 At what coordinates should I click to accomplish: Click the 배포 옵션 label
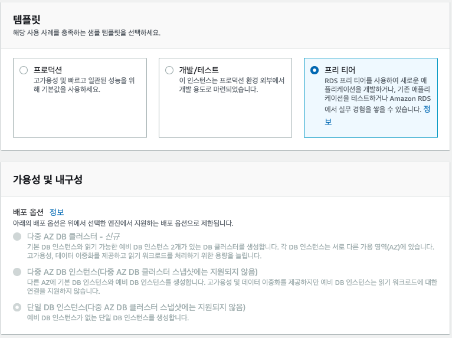(28, 212)
